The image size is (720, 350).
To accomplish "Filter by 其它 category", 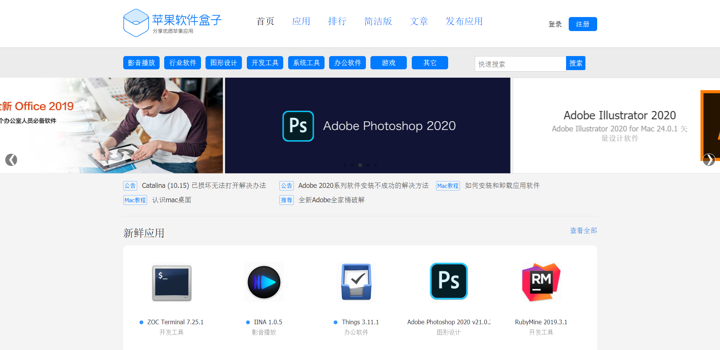I will [x=430, y=63].
